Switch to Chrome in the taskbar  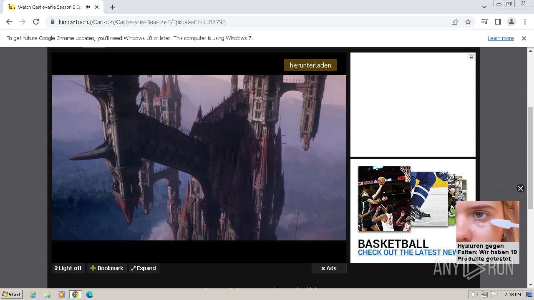(76, 295)
